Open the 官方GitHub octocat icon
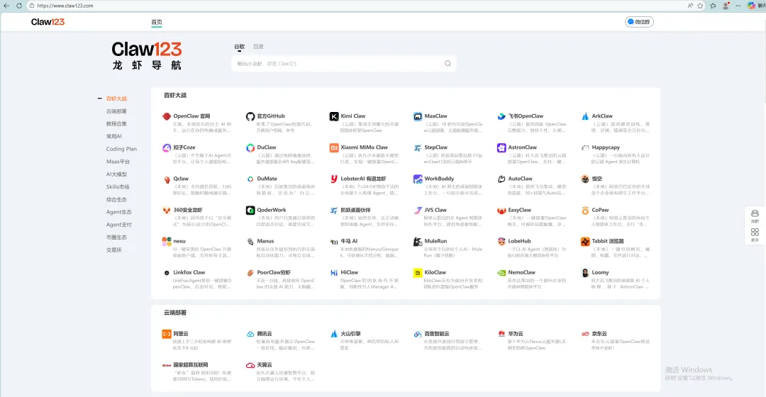This screenshot has height=397, width=766. (x=250, y=116)
